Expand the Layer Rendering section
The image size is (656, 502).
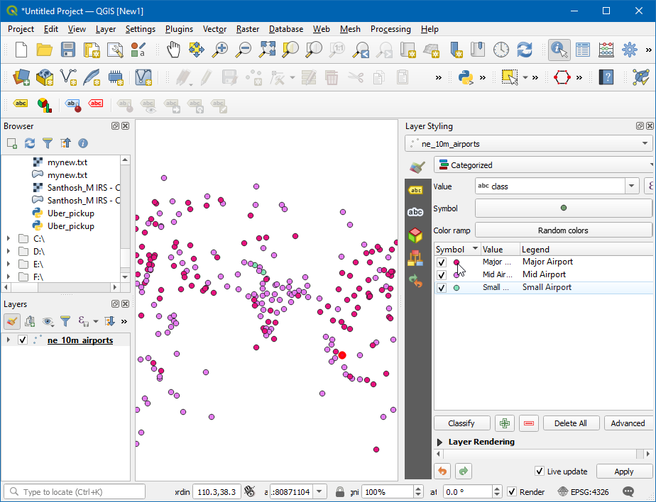pos(439,442)
